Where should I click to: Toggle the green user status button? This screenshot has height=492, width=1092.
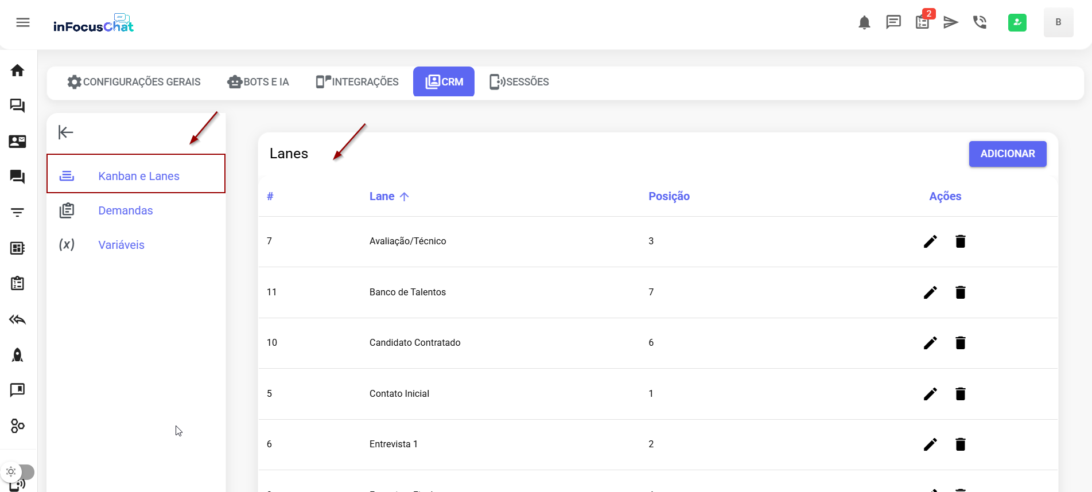click(x=1017, y=22)
